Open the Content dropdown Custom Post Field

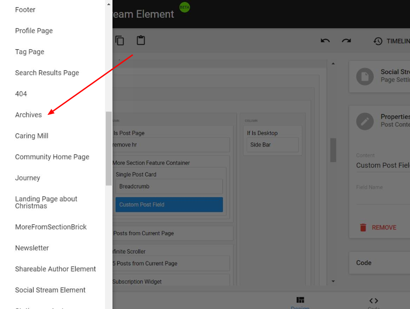click(382, 165)
